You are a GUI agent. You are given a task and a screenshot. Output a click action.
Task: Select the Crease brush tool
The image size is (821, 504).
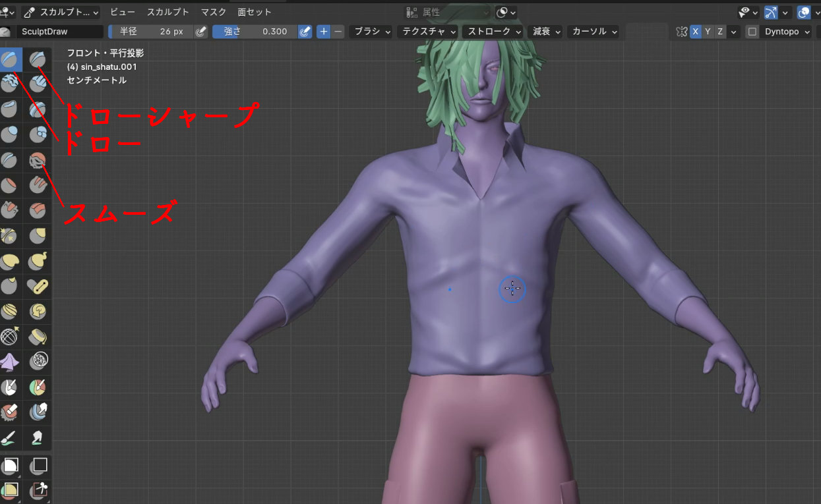(10, 160)
